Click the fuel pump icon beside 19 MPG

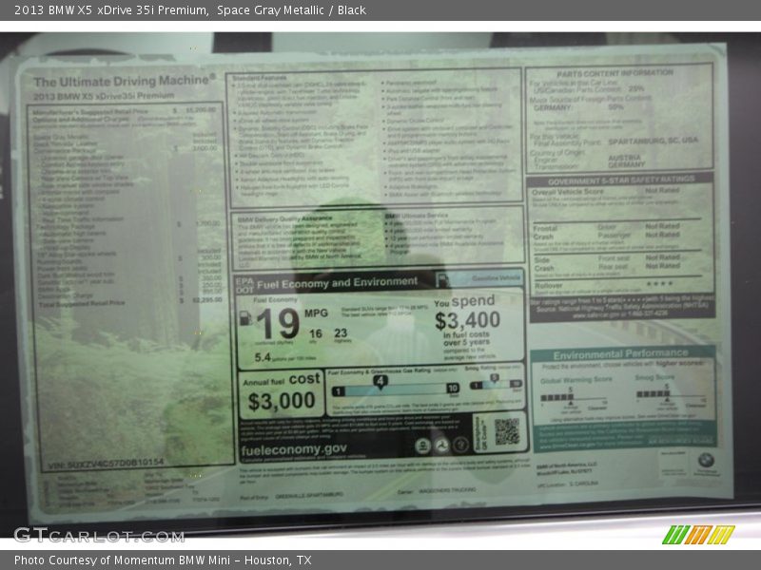pyautogui.click(x=245, y=318)
